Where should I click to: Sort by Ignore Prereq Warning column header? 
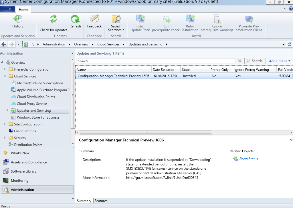(x=255, y=69)
